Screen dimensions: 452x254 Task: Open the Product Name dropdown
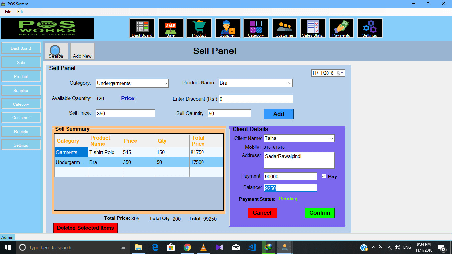point(289,83)
